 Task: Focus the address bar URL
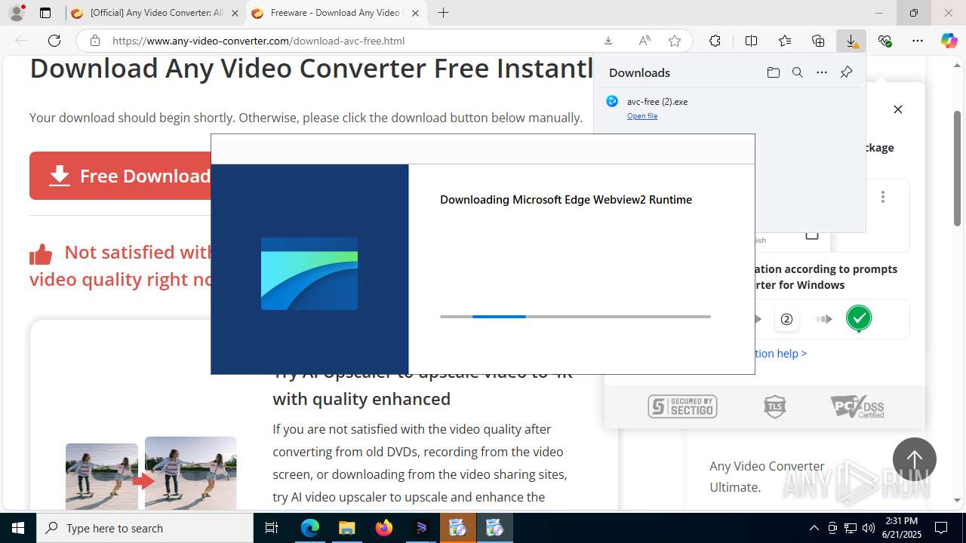click(x=259, y=41)
